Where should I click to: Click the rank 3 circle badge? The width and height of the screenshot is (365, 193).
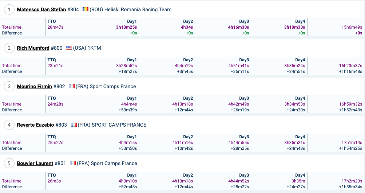click(9, 87)
